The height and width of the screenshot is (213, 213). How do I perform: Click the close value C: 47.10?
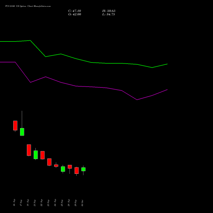[75, 11]
